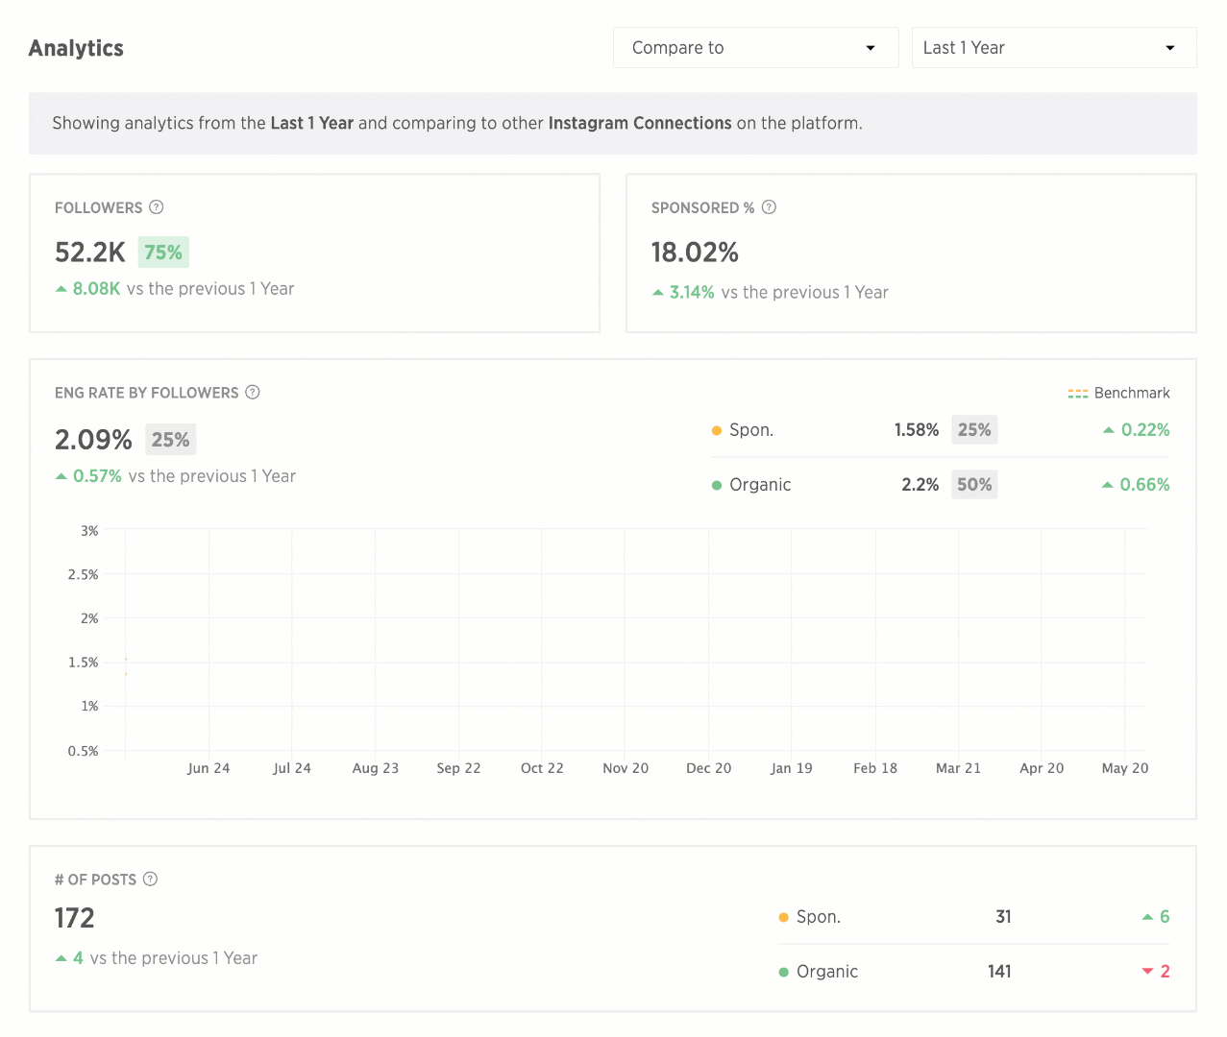Click the 3.14% sponsored change value
The width and height of the screenshot is (1227, 1037).
692,293
